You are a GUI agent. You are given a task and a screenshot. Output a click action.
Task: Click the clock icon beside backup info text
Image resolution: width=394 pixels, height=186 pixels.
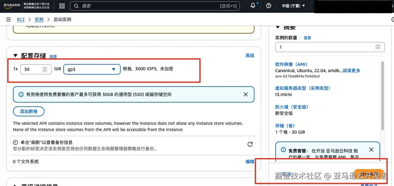tap(15, 142)
